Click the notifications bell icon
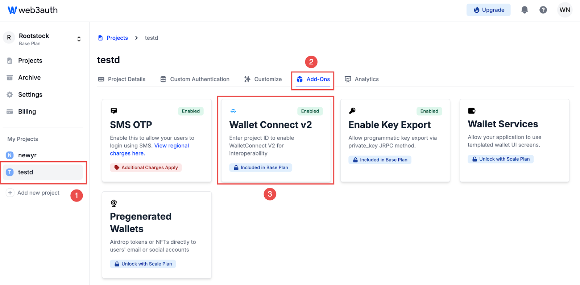The image size is (580, 285). [x=524, y=10]
